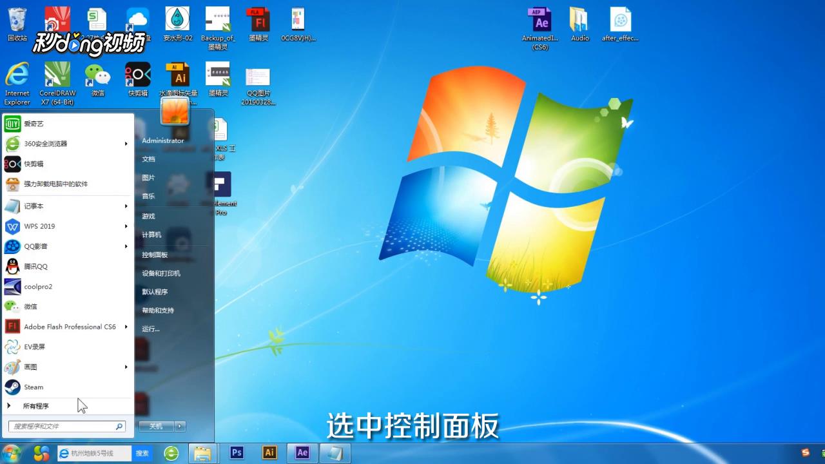Viewport: 825px width, 464px height.
Task: Open the AnimatedI... (CS6) AEP file
Action: point(540,28)
